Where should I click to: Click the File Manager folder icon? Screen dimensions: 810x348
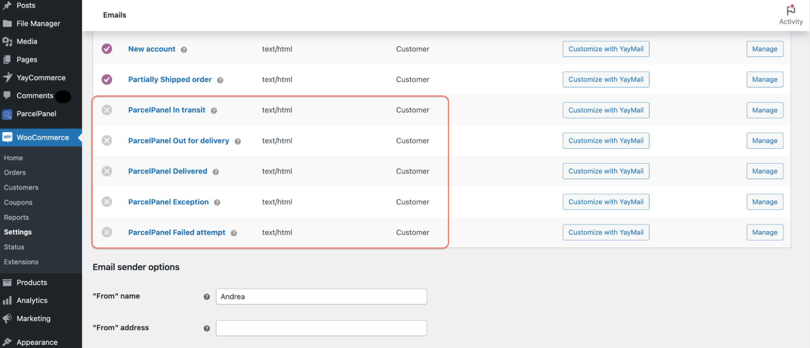point(7,23)
